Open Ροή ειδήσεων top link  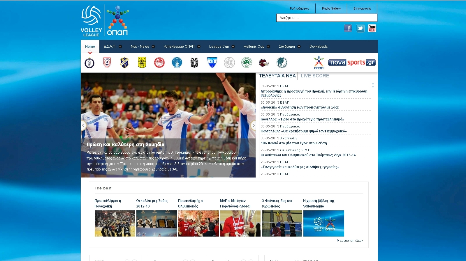coord(300,8)
